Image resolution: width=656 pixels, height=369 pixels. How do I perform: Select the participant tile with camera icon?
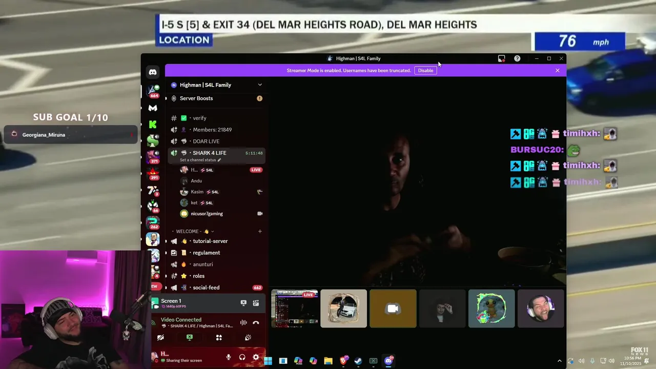click(393, 309)
